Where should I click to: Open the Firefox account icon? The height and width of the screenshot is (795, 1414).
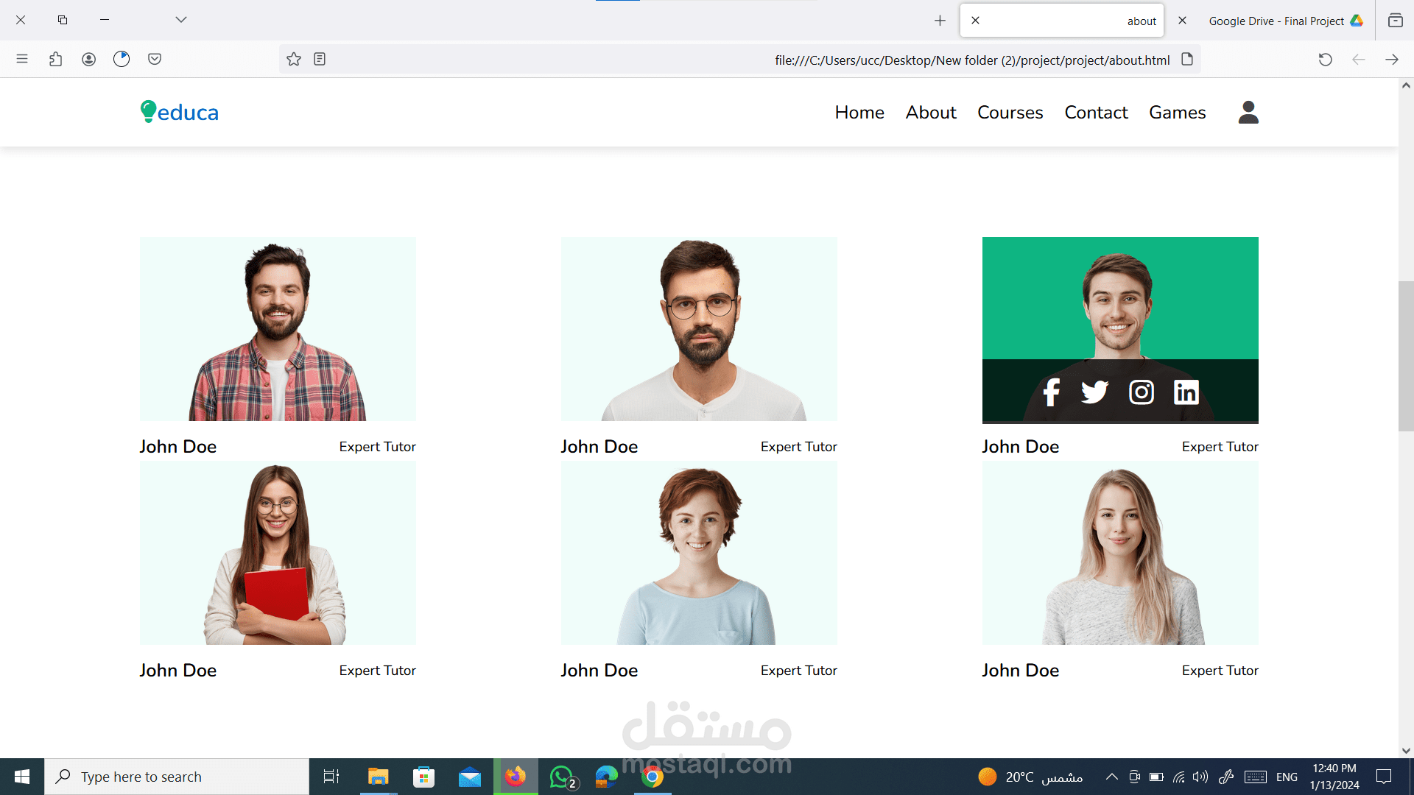(x=88, y=60)
